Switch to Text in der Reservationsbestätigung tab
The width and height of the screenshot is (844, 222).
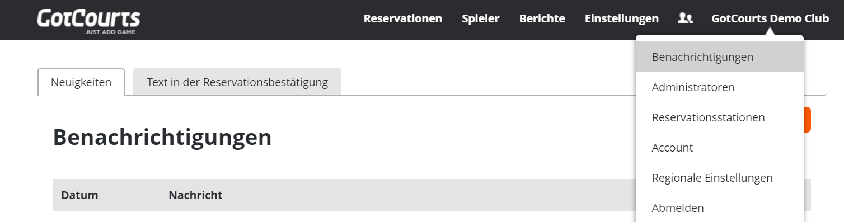pos(237,82)
